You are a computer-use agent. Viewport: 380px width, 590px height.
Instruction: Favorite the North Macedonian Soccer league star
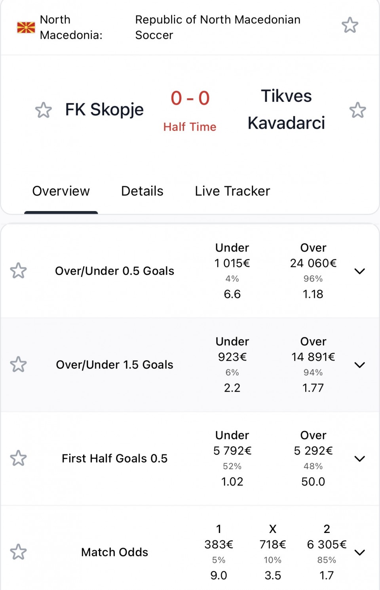[x=350, y=25]
